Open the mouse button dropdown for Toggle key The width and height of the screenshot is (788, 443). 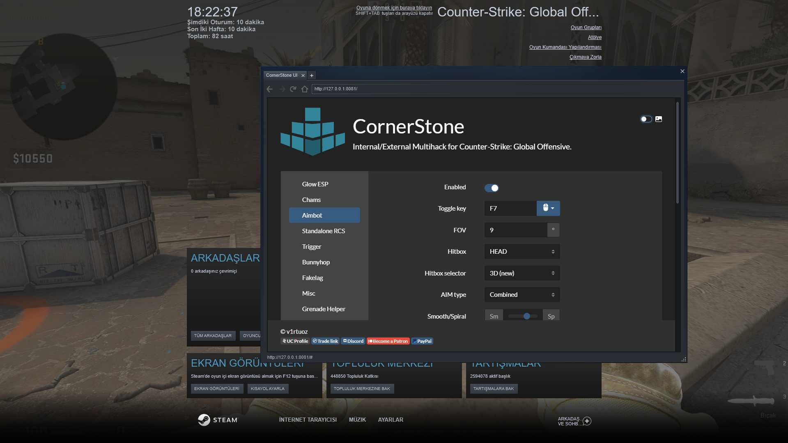pyautogui.click(x=548, y=208)
